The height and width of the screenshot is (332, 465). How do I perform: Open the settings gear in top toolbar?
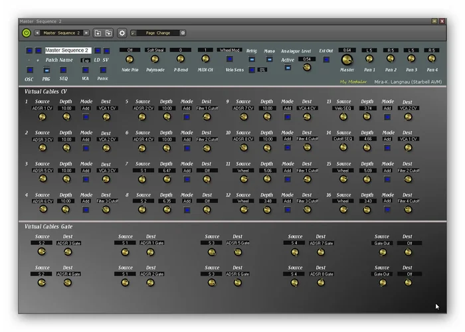[x=122, y=33]
